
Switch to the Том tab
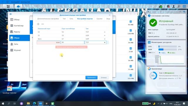point(64,19)
